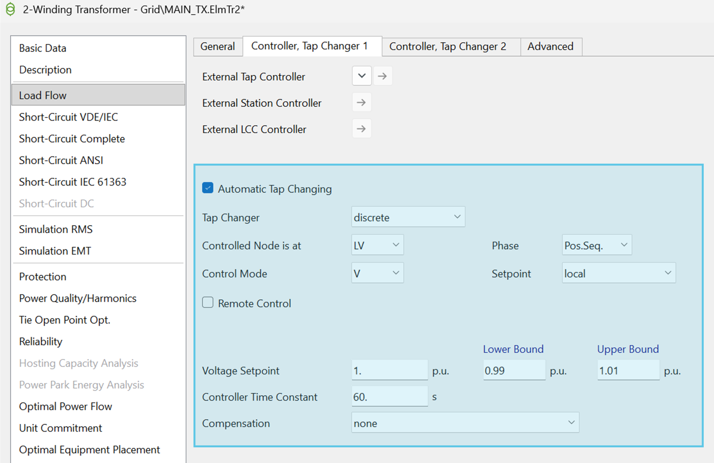Click the PowerFactory app icon in title bar
The height and width of the screenshot is (463, 714).
pyautogui.click(x=10, y=9)
